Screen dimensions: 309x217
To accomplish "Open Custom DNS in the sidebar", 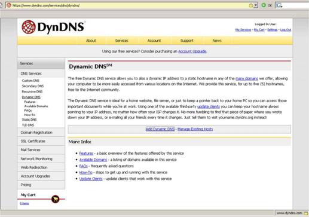I will pyautogui.click(x=30, y=81).
